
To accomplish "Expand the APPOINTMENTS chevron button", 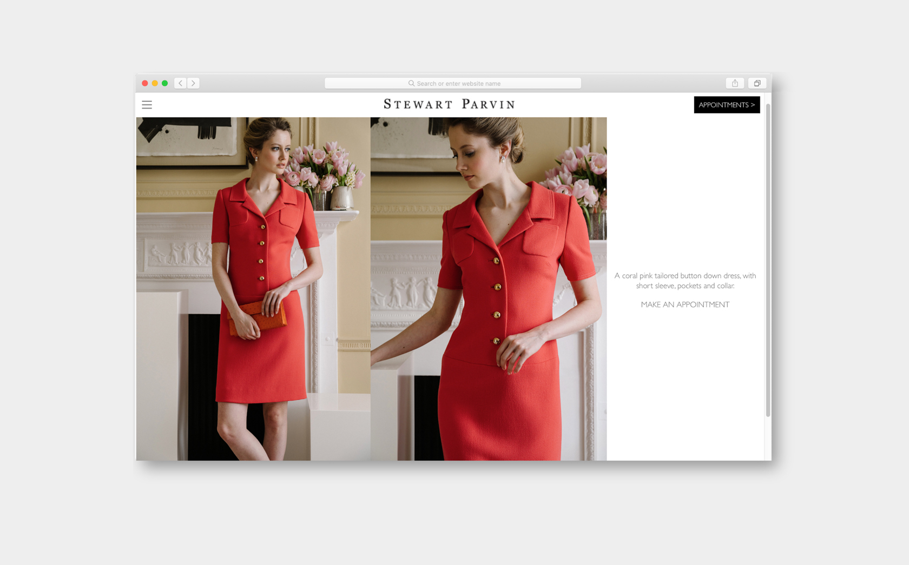I will (x=753, y=105).
